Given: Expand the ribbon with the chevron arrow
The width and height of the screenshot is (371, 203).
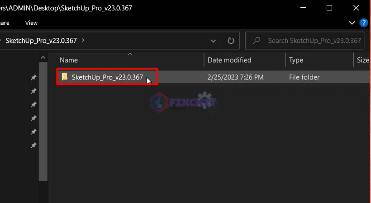Looking at the screenshot, I should [352, 23].
